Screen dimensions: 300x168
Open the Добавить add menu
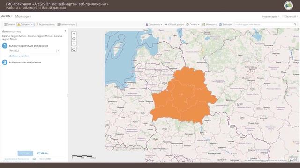25,25
